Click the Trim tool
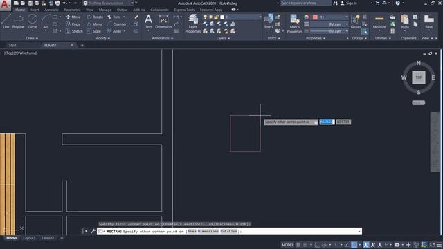 [x=114, y=17]
